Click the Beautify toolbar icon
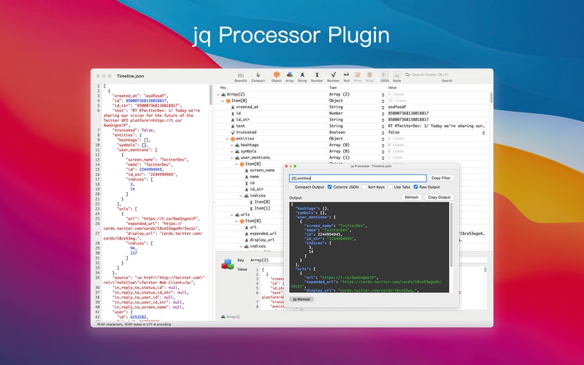 click(x=241, y=75)
